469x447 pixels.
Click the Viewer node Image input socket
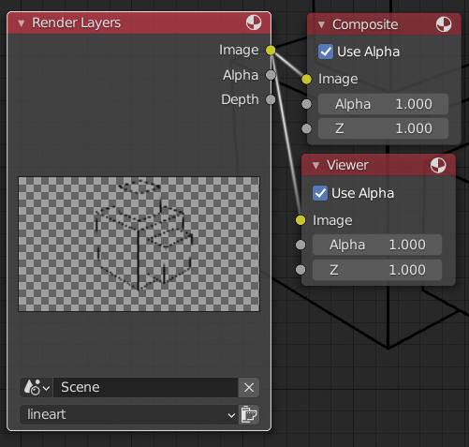coord(300,220)
